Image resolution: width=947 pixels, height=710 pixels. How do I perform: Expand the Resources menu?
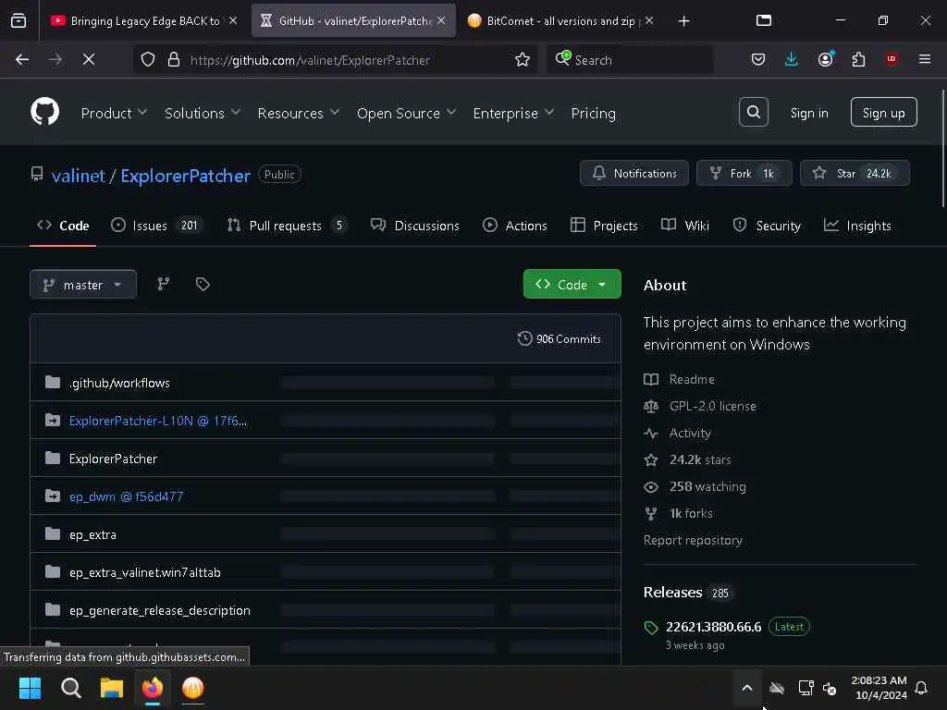pyautogui.click(x=299, y=113)
